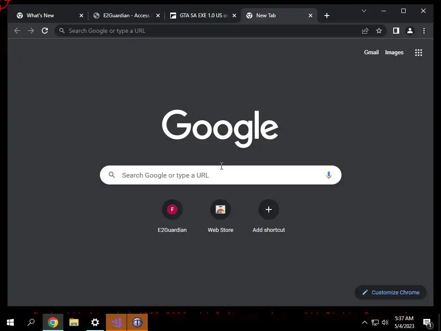Click Add shortcut tile
Image resolution: width=441 pixels, height=331 pixels.
pos(269,216)
